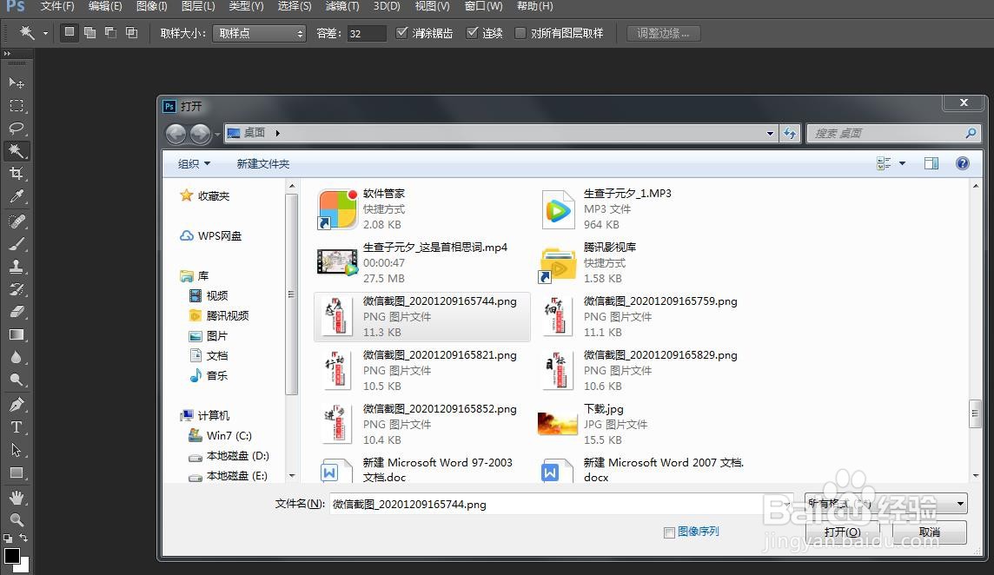Click the dialog Back navigation arrow
Screen dimensions: 994x575
[176, 133]
